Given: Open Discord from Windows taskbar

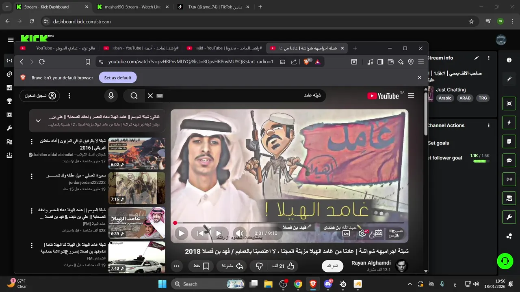Looking at the screenshot, I should (x=328, y=284).
